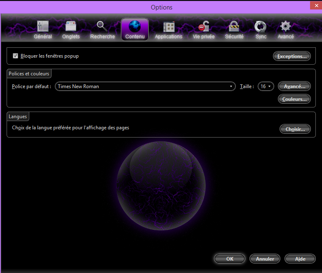The width and height of the screenshot is (322, 273).
Task: Close the Options dialog window
Action: [315, 6]
